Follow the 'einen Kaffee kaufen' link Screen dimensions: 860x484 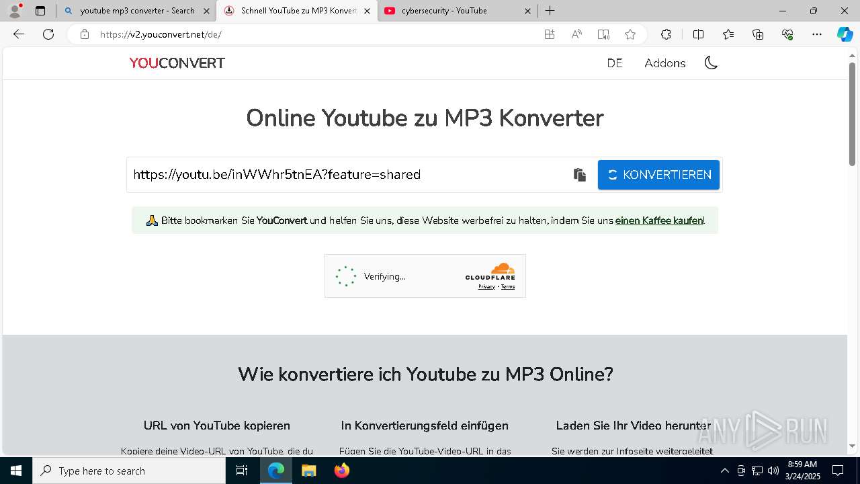tap(659, 220)
